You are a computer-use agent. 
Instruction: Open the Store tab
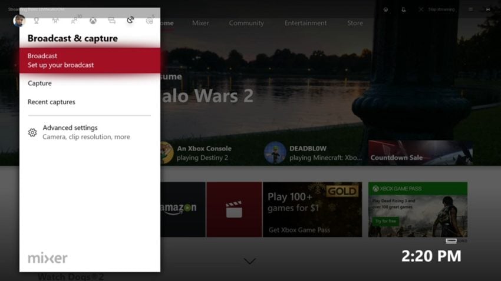coord(355,23)
